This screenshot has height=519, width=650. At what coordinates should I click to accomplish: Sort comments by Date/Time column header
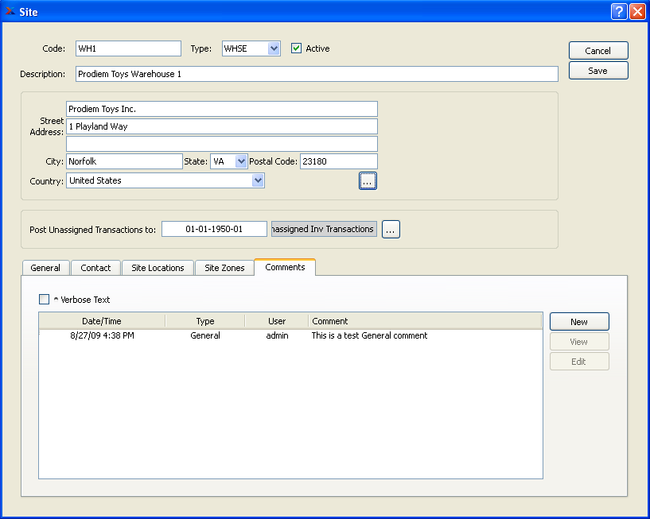102,321
